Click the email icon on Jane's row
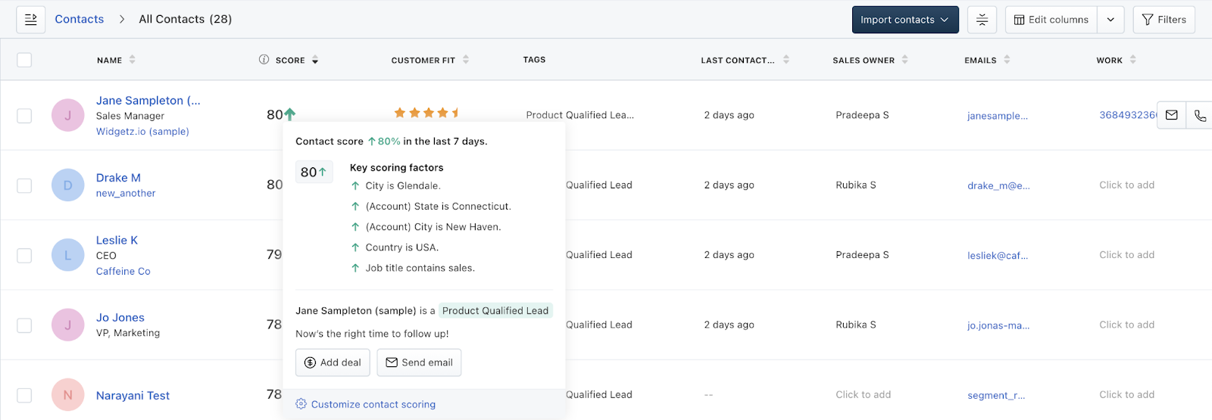This screenshot has height=420, width=1212. click(x=1171, y=115)
